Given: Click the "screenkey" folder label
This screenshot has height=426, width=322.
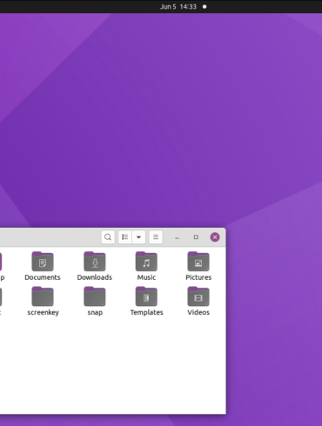Looking at the screenshot, I should pos(43,312).
